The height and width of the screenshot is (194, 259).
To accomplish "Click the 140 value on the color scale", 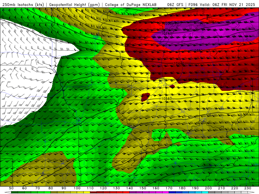I will (129, 188).
